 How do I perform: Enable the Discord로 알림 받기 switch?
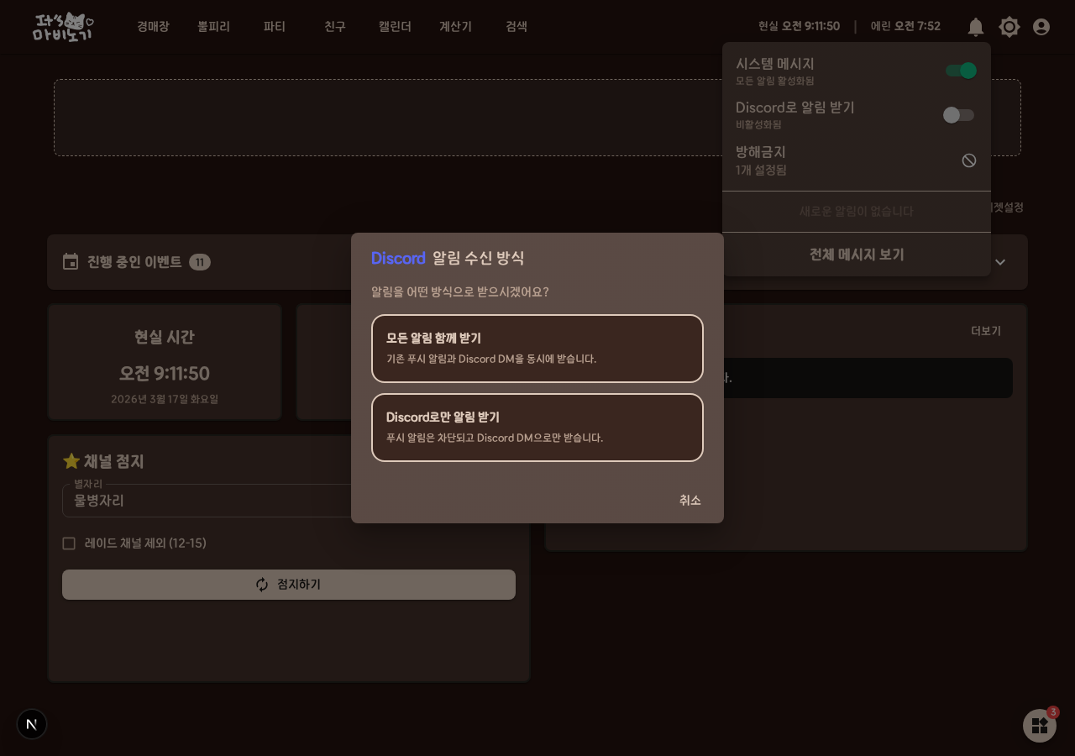959,115
